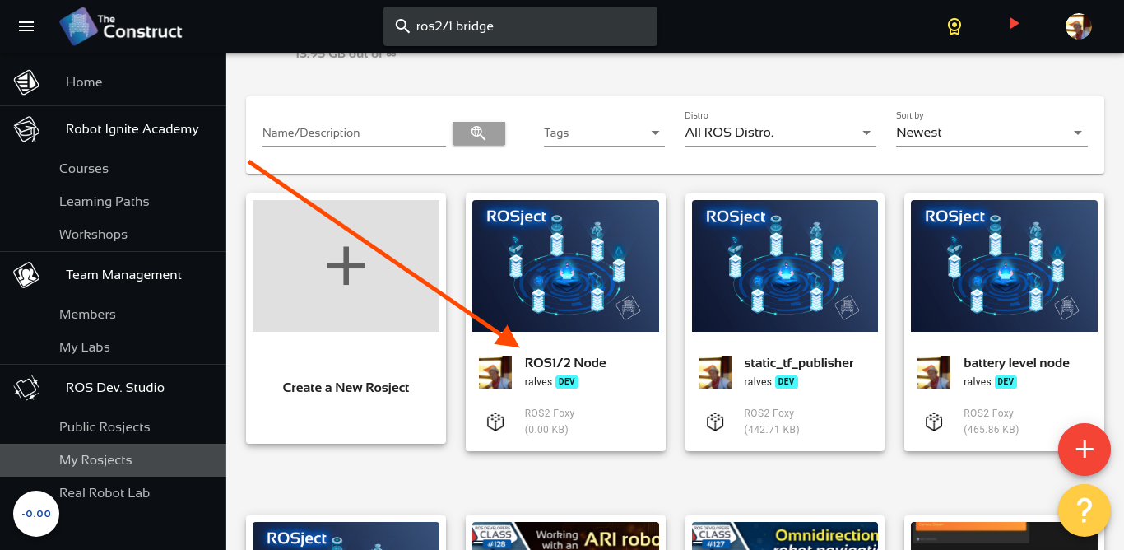Click the -0.00 round indicator badge
The image size is (1124, 550).
[36, 514]
